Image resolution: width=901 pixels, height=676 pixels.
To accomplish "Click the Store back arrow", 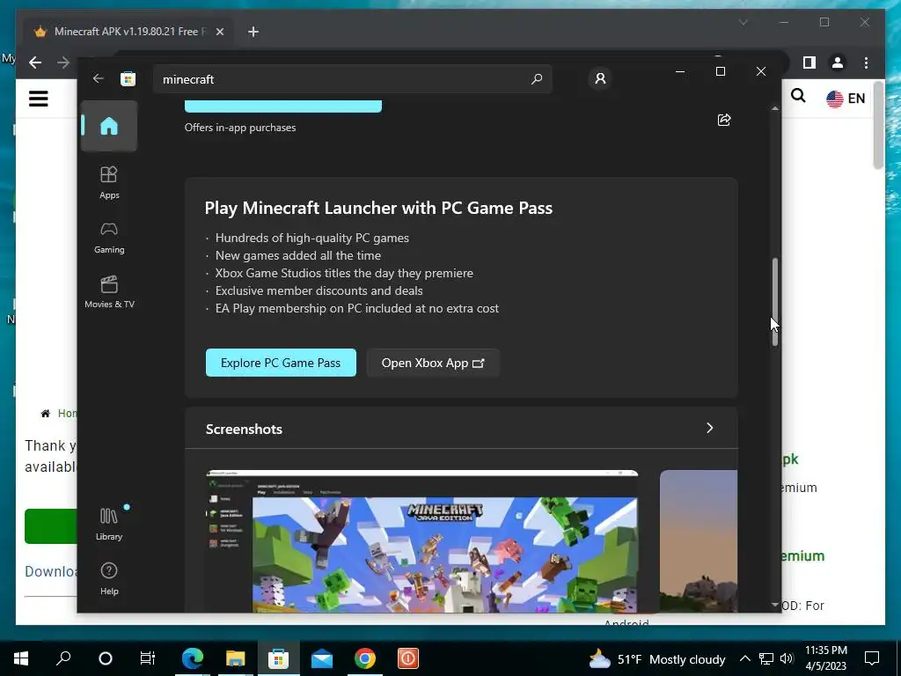I will click(99, 78).
